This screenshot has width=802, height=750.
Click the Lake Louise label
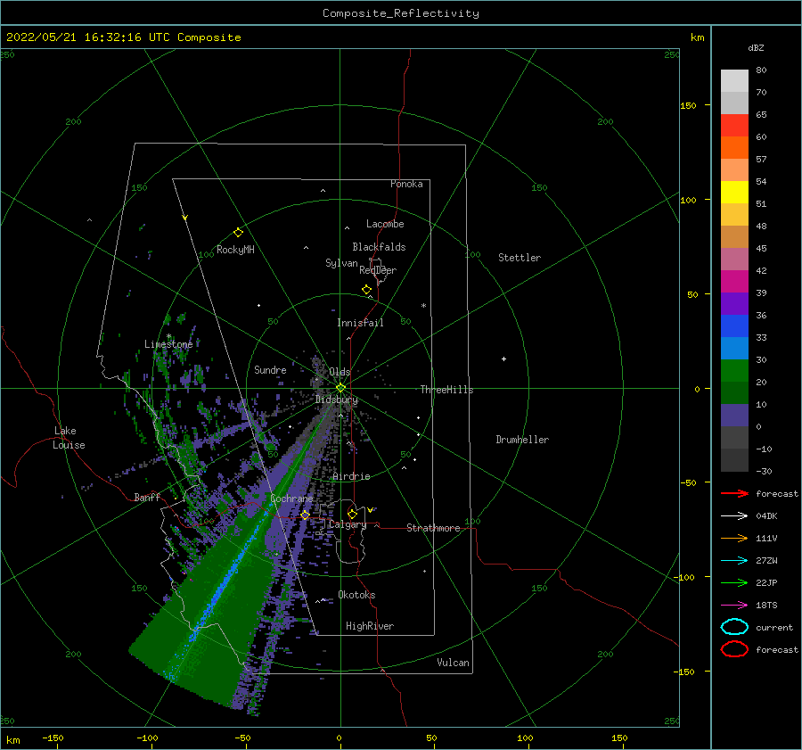click(69, 438)
